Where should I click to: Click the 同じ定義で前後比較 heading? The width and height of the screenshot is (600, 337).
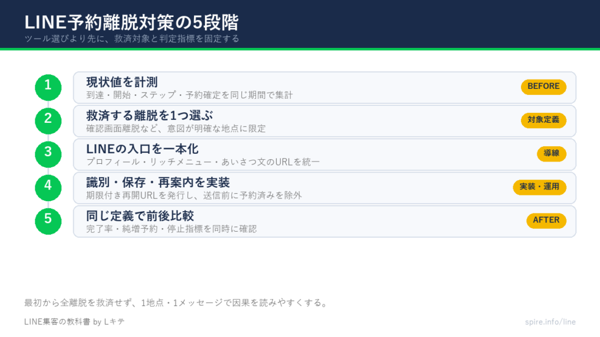[140, 216]
